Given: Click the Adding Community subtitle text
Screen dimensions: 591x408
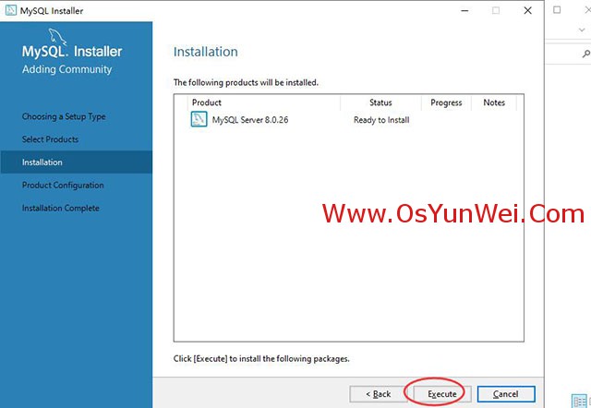Looking at the screenshot, I should tap(66, 69).
